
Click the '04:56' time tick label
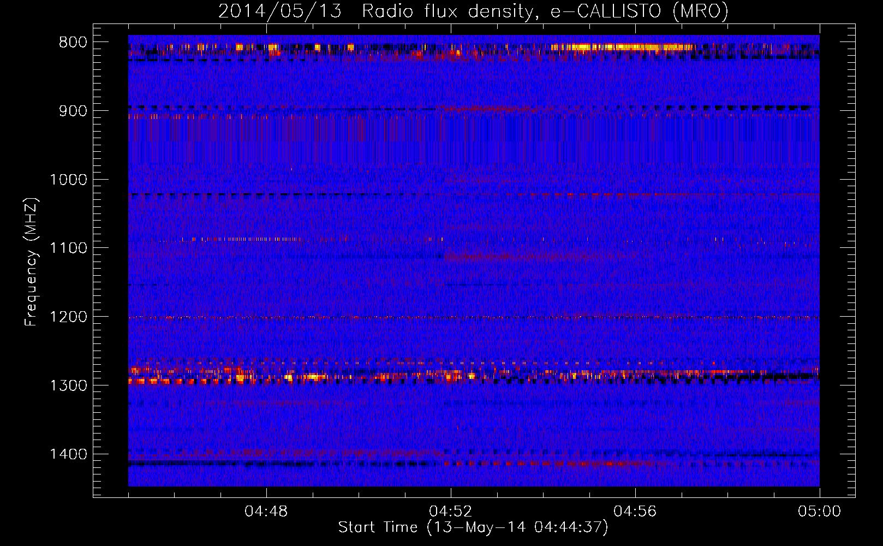[635, 512]
